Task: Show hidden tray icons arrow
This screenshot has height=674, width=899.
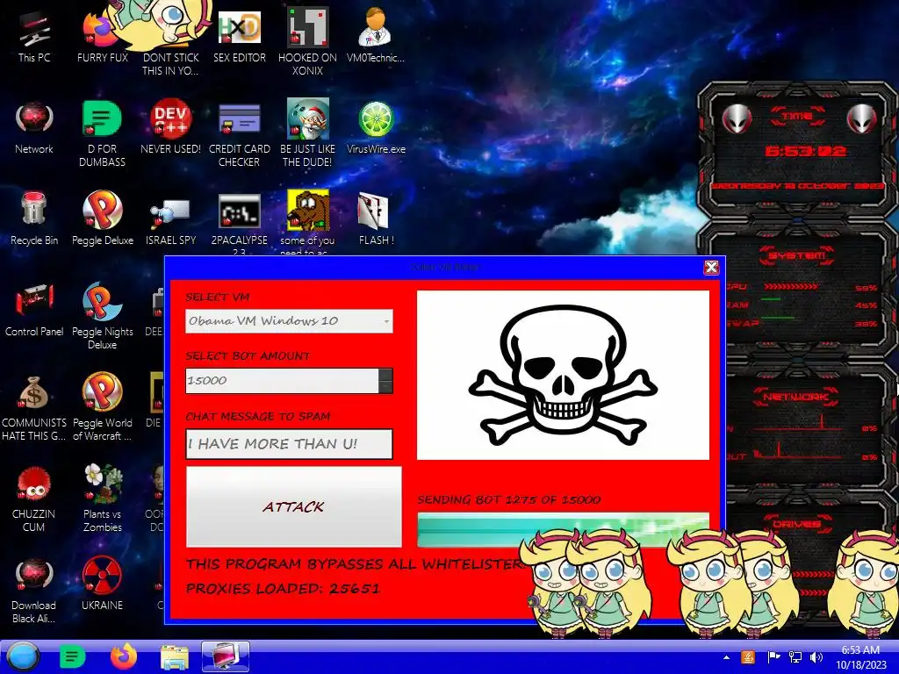Action: click(x=726, y=657)
